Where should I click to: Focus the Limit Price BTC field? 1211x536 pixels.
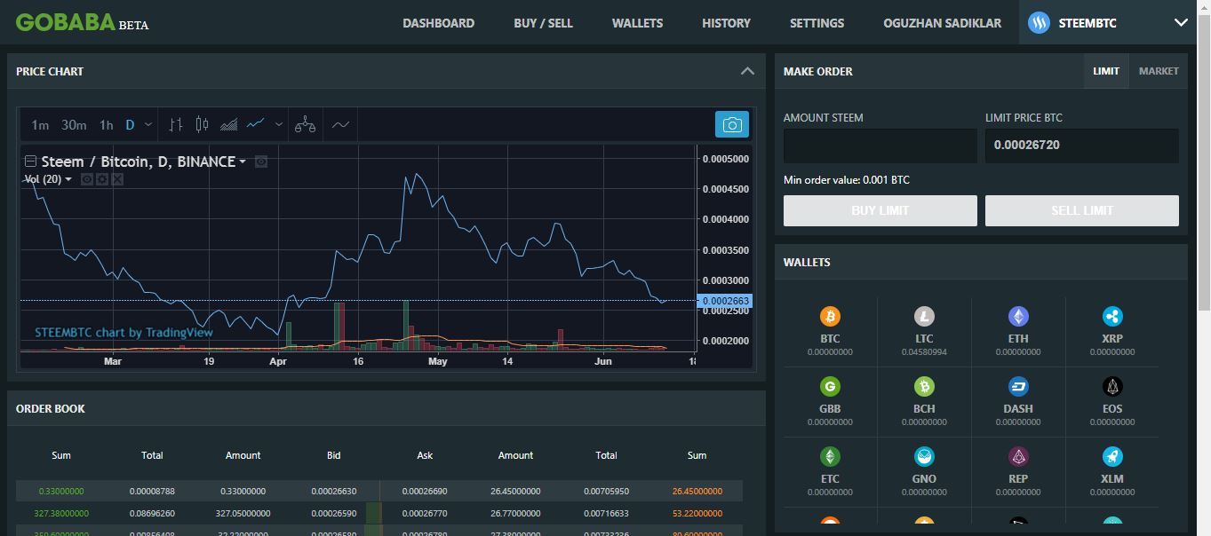(x=1082, y=146)
